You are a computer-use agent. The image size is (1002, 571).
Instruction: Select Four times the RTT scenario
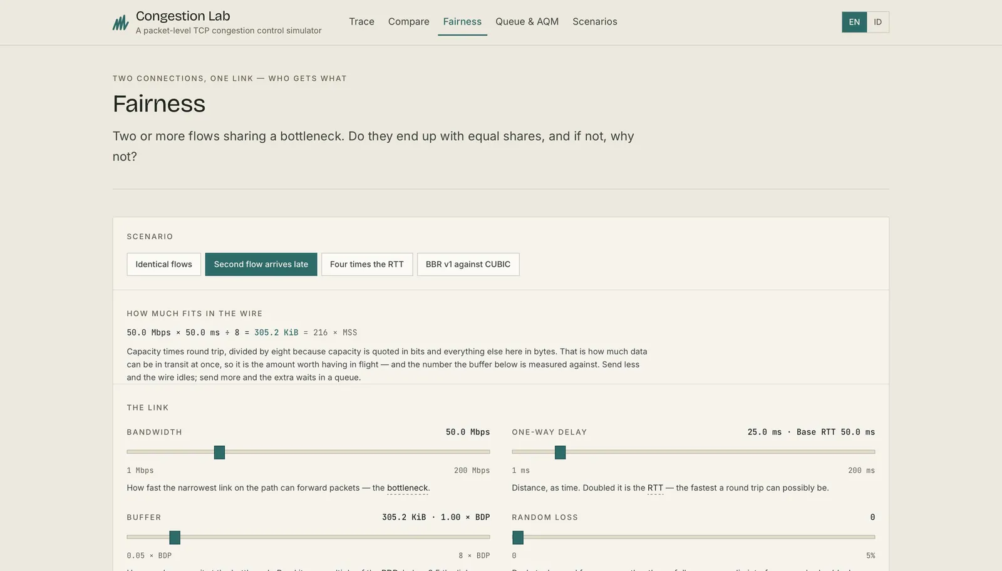[x=367, y=264]
